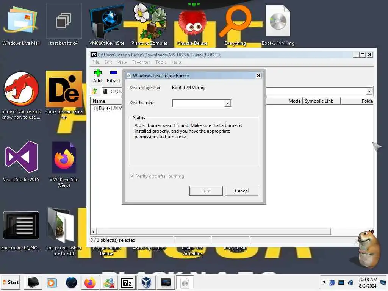
Task: Open the Edit menu in 7-Zip
Action: tap(108, 62)
